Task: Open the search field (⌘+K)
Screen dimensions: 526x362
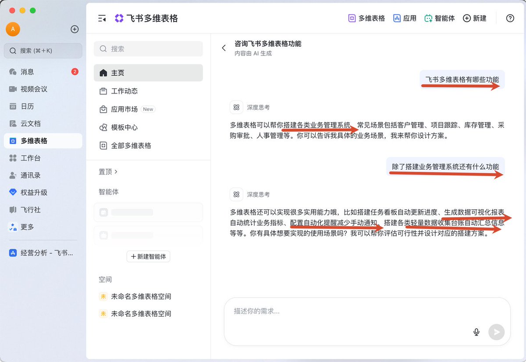Action: pyautogui.click(x=43, y=50)
